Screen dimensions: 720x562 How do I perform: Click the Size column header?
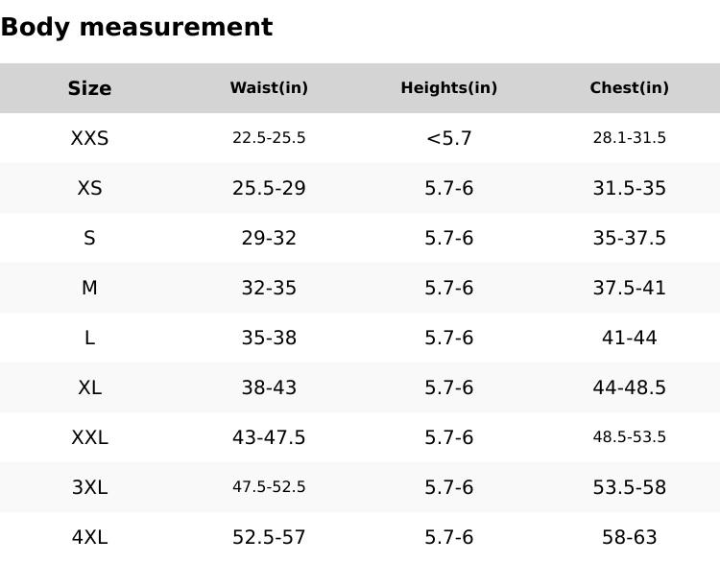[x=89, y=88]
